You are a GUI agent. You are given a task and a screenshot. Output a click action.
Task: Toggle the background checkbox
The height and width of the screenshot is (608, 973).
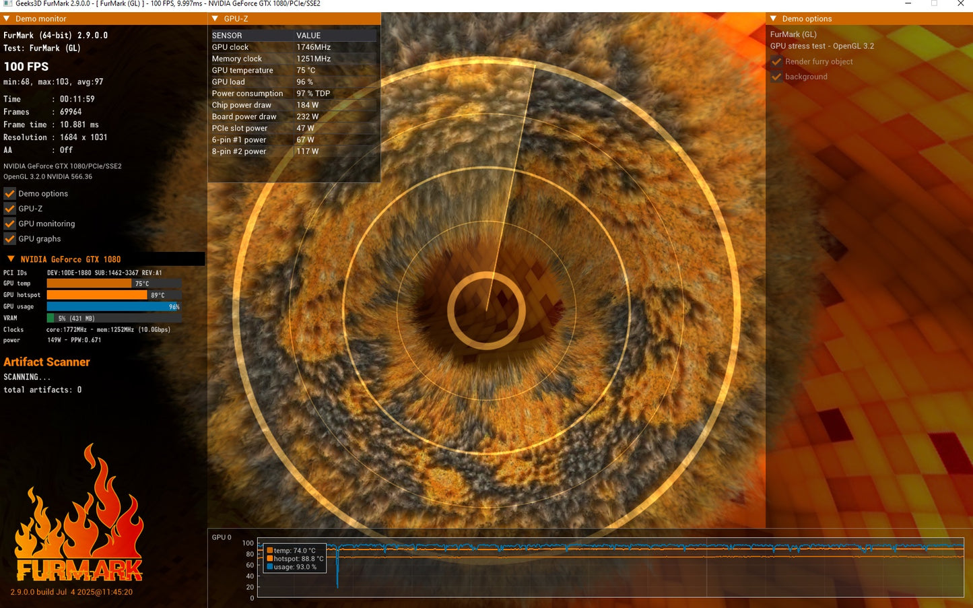pos(776,77)
